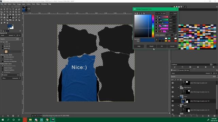Open Google Chrome from the taskbar

(x=47, y=120)
